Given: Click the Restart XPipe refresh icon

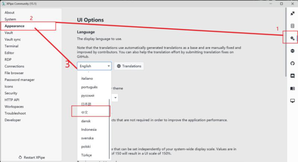Looking at the screenshot, I should pos(20,158).
